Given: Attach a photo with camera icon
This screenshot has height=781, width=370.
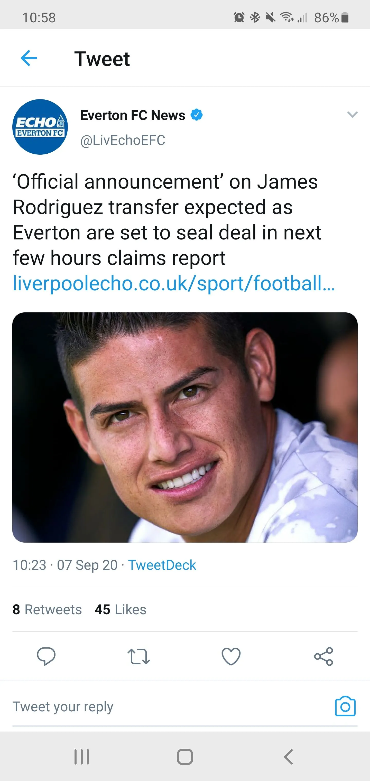Looking at the screenshot, I should point(345,706).
